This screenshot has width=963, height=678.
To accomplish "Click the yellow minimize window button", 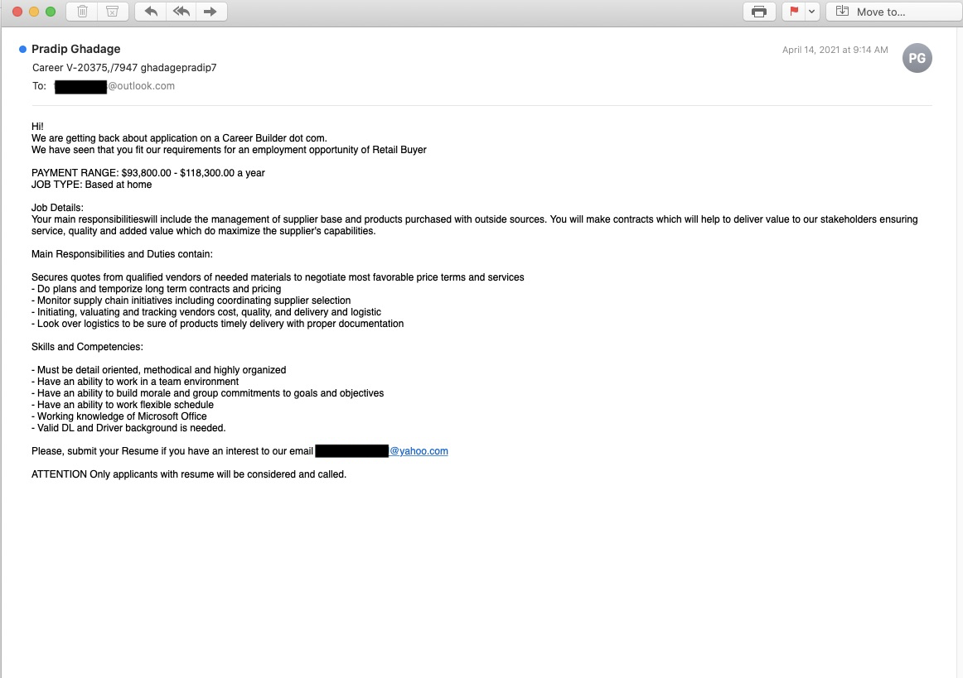I will [34, 12].
